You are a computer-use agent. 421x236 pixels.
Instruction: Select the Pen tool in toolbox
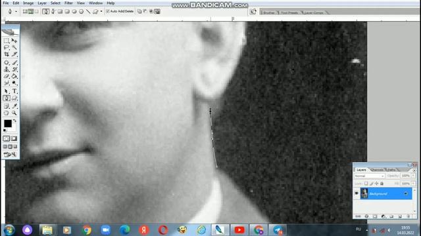pyautogui.click(x=7, y=98)
